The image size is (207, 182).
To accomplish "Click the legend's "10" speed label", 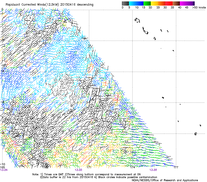I will click(x=137, y=8).
